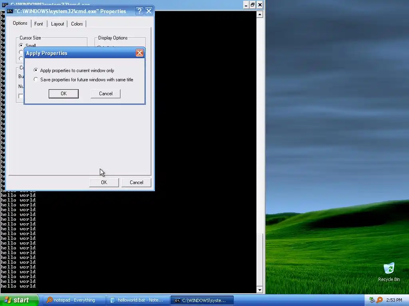Screen dimensions: 409x306
Task: Open the Font tab in Properties
Action: (39, 24)
